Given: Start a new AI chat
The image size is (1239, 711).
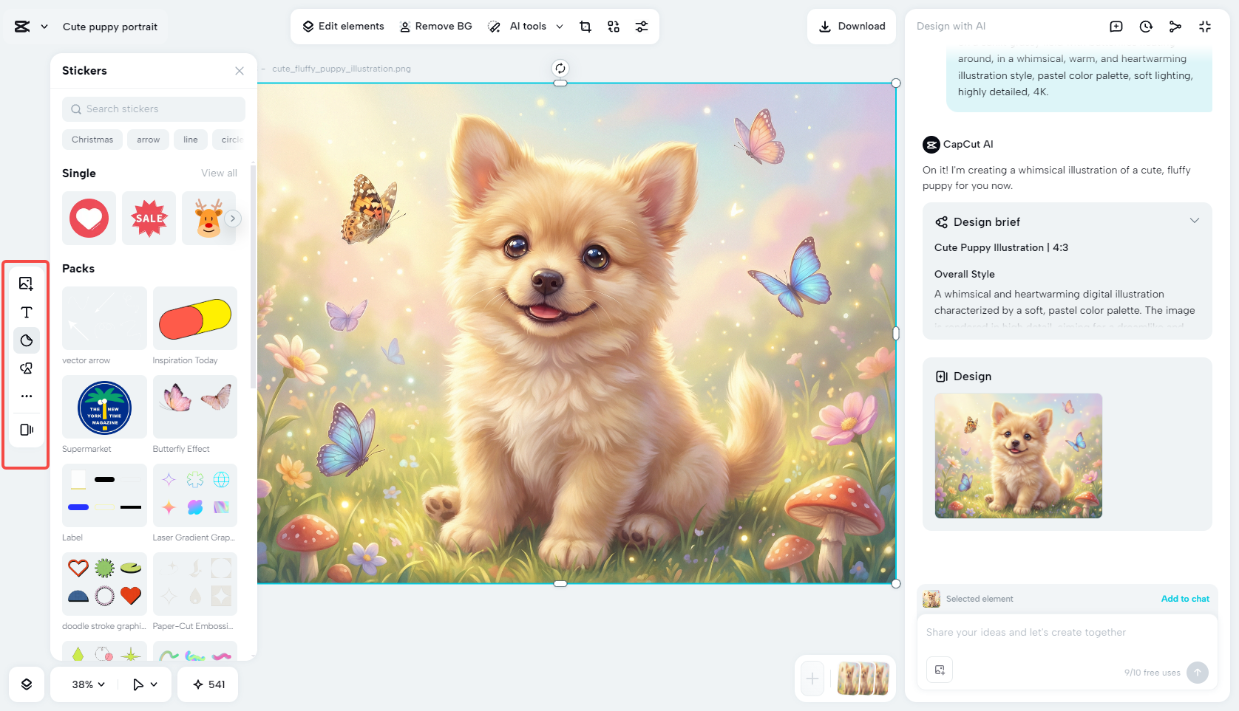Looking at the screenshot, I should [1116, 27].
